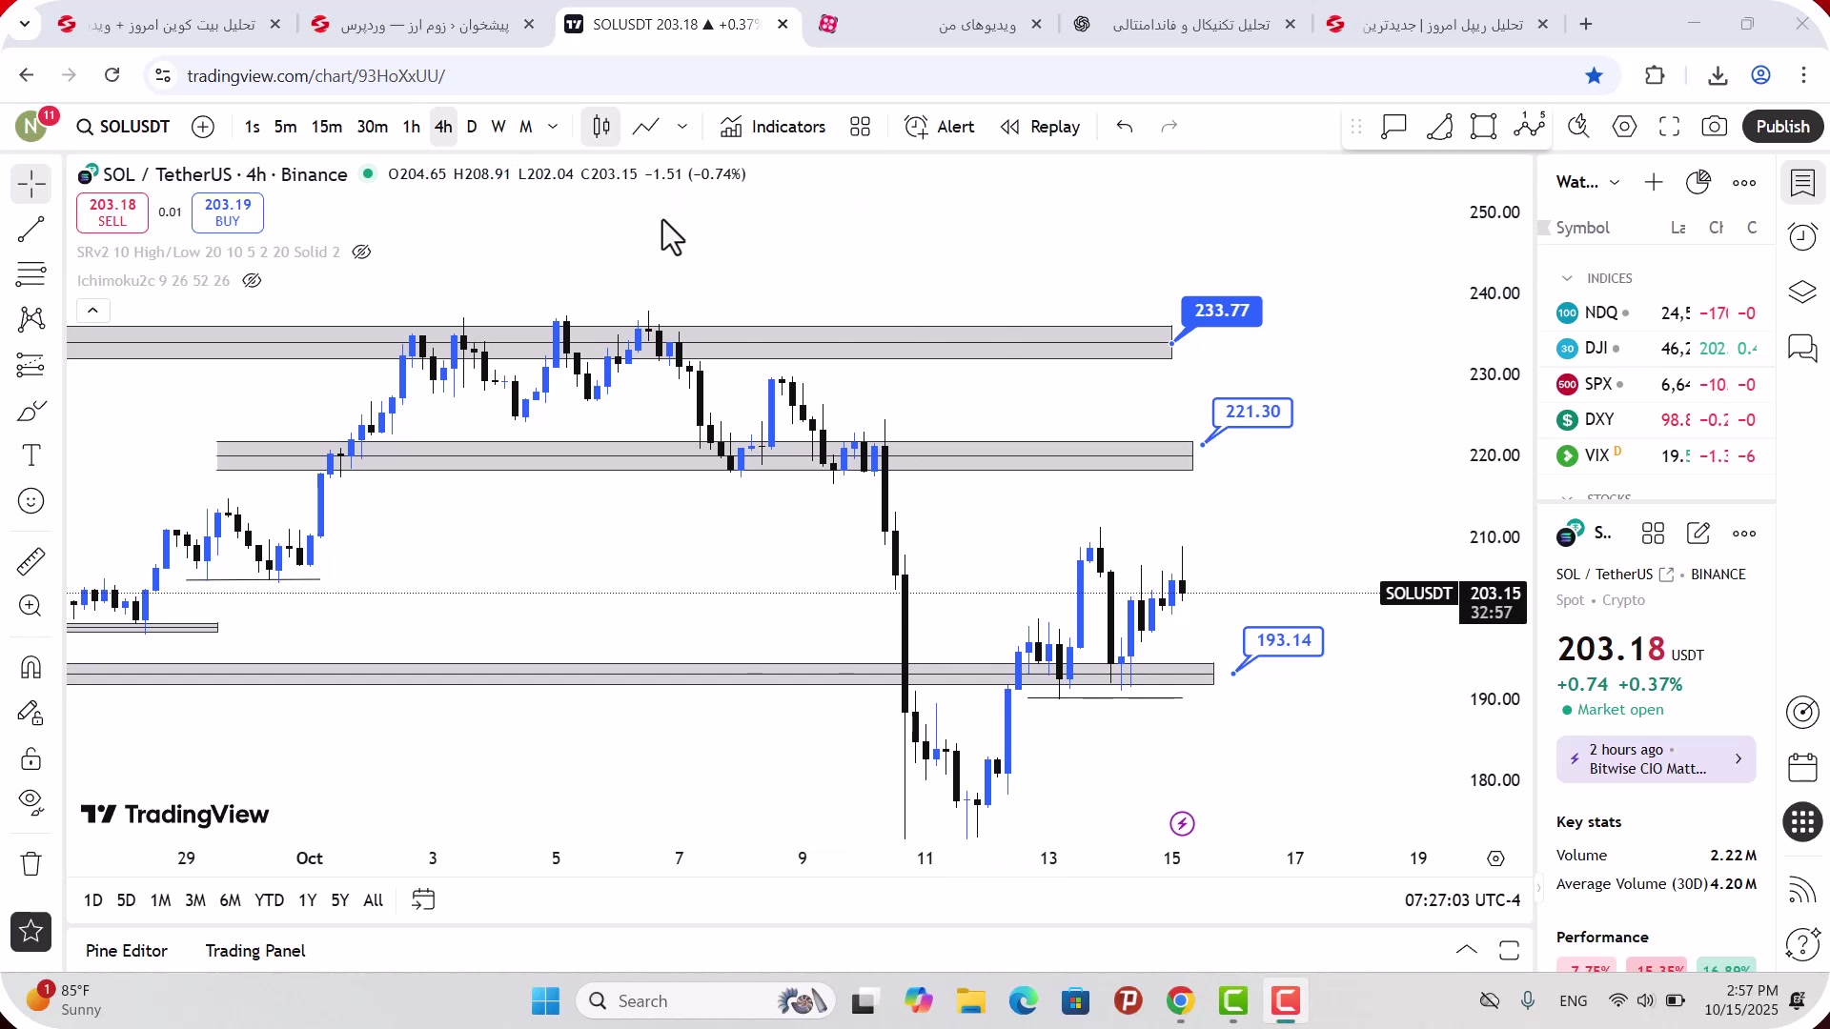
Task: Open the Pine Editor tab
Action: [126, 951]
